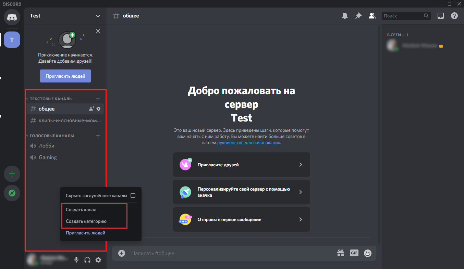
Task: Toggle member list icon
Action: pos(372,16)
